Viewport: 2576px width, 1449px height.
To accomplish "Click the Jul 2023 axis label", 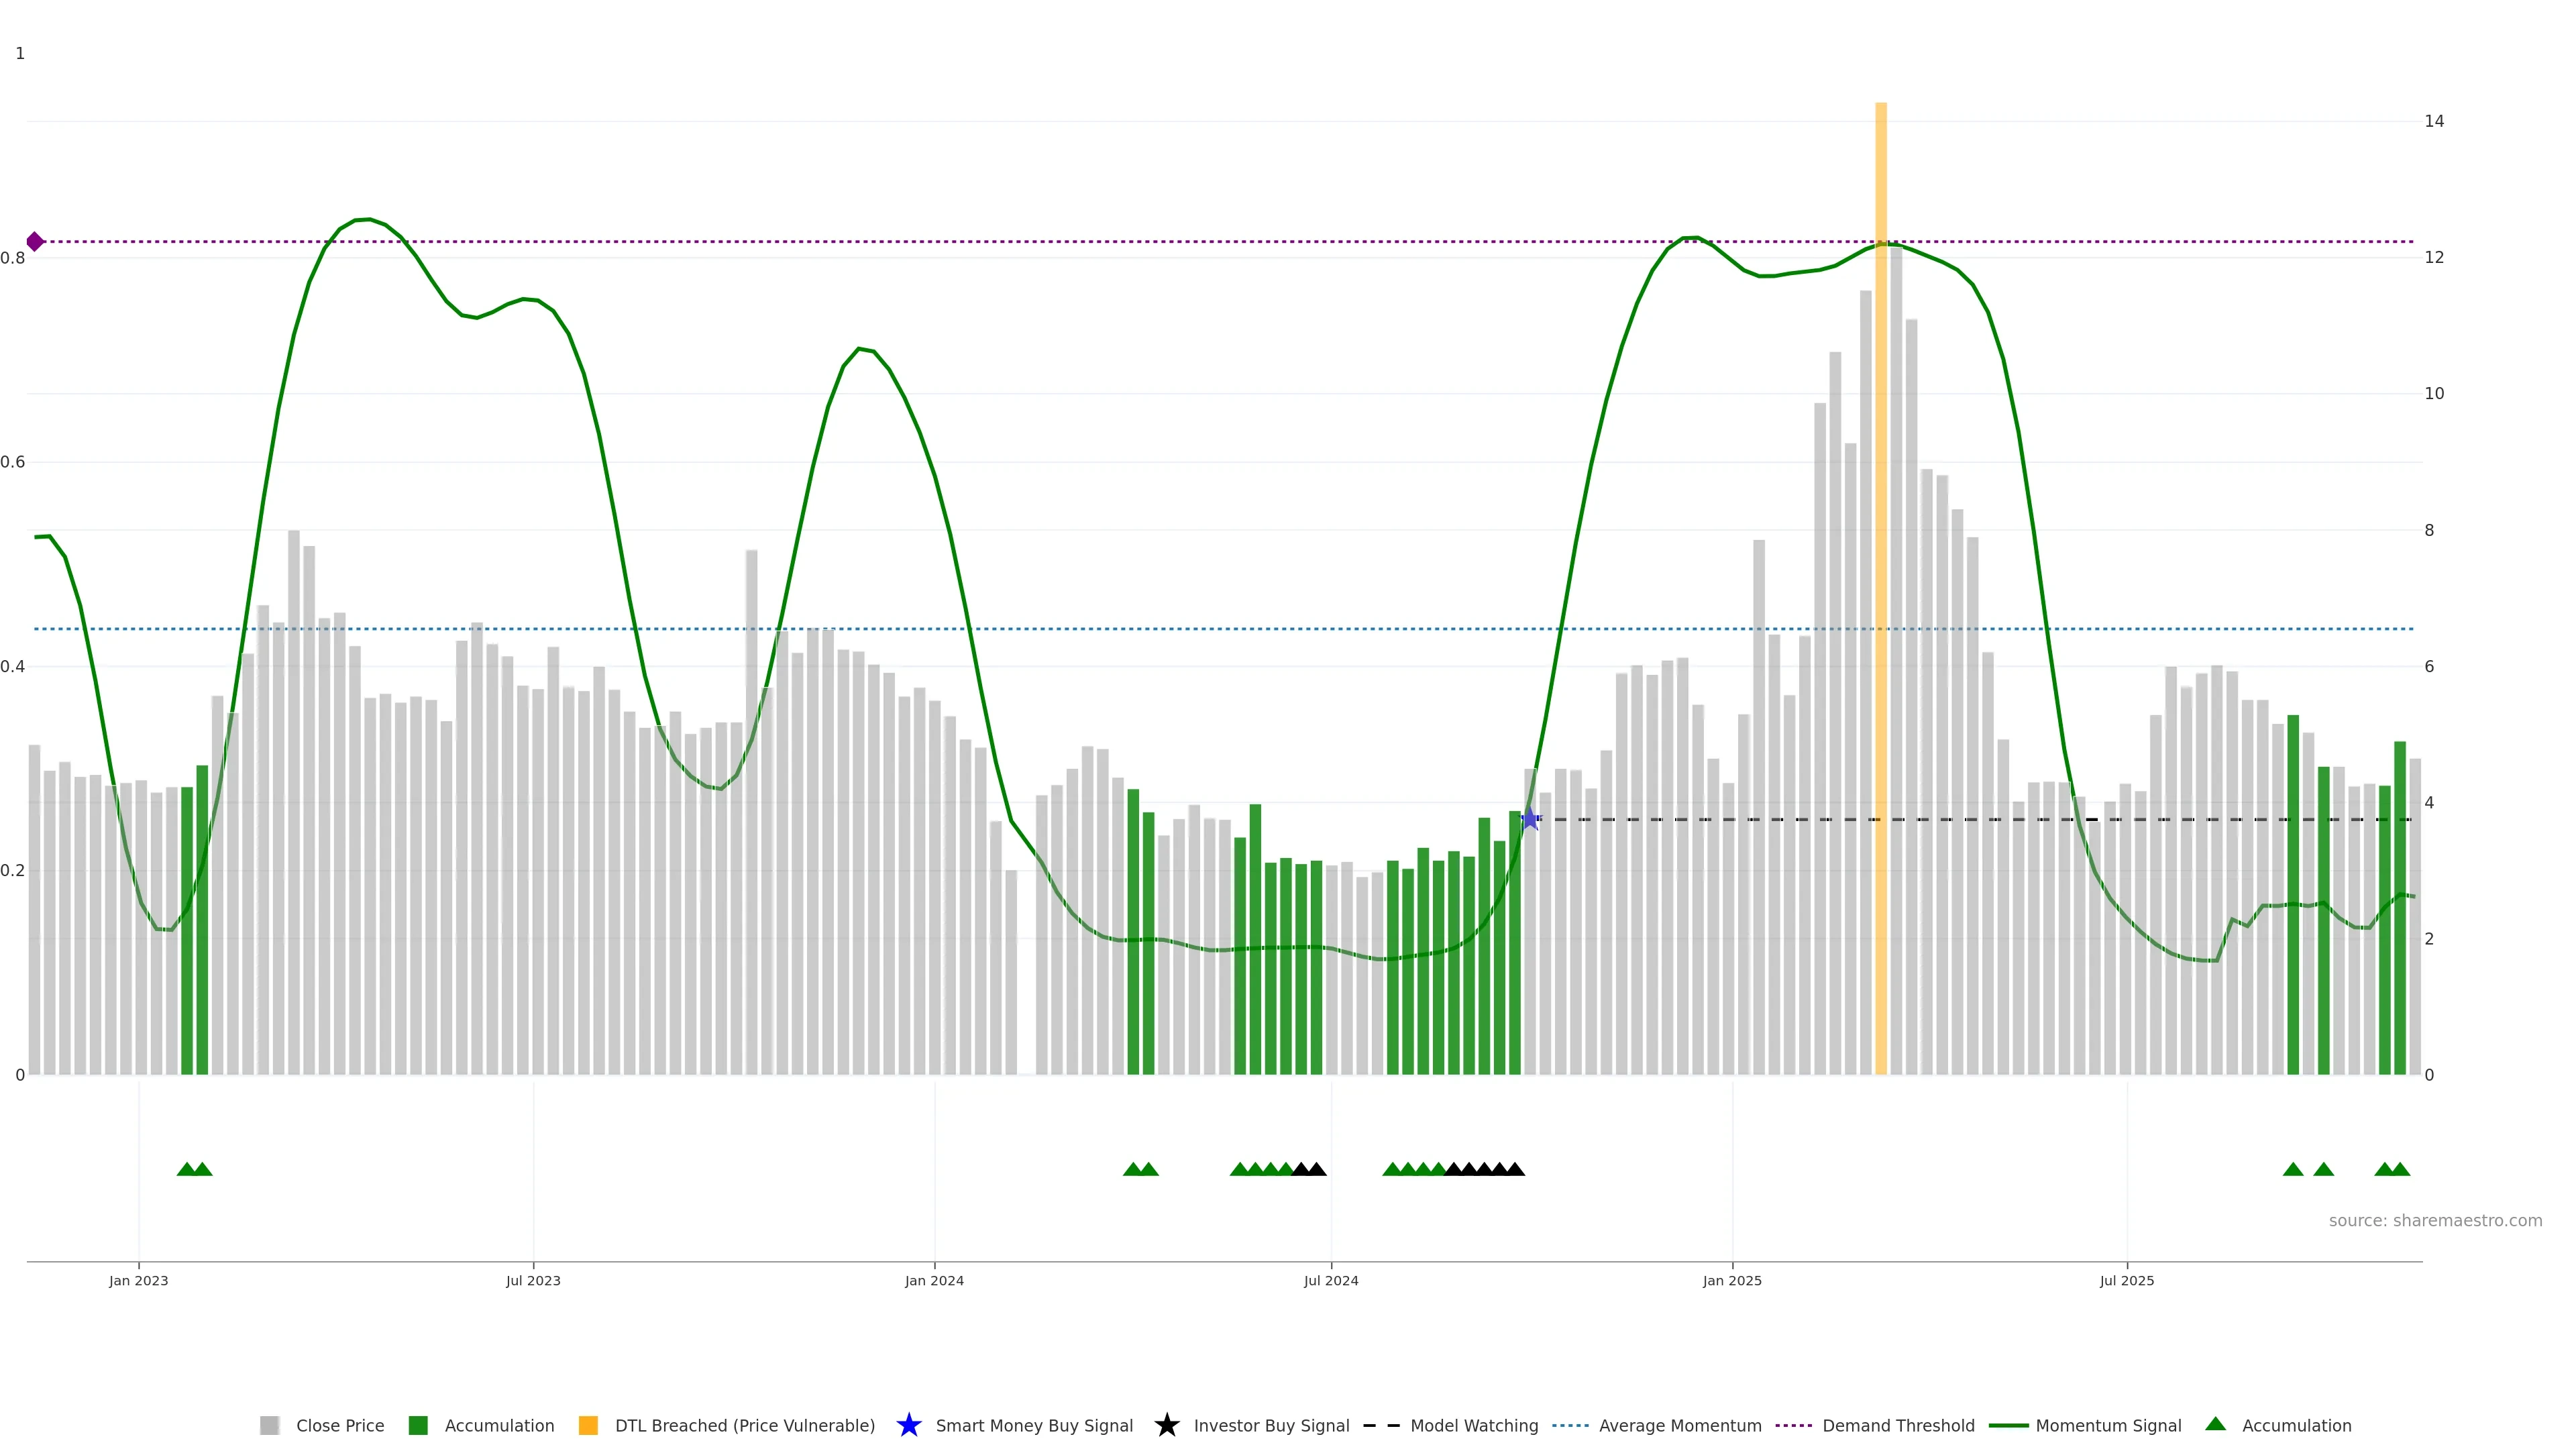I will (533, 1280).
